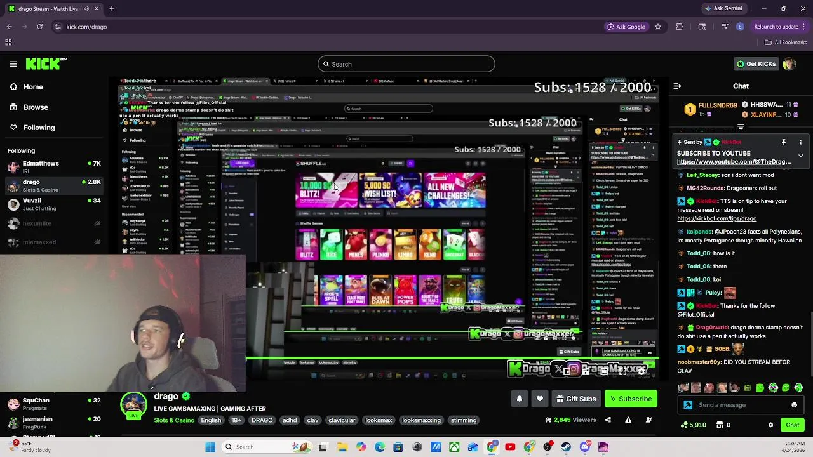Share the stream icon
Viewport: 813px width, 457px height.
608,420
